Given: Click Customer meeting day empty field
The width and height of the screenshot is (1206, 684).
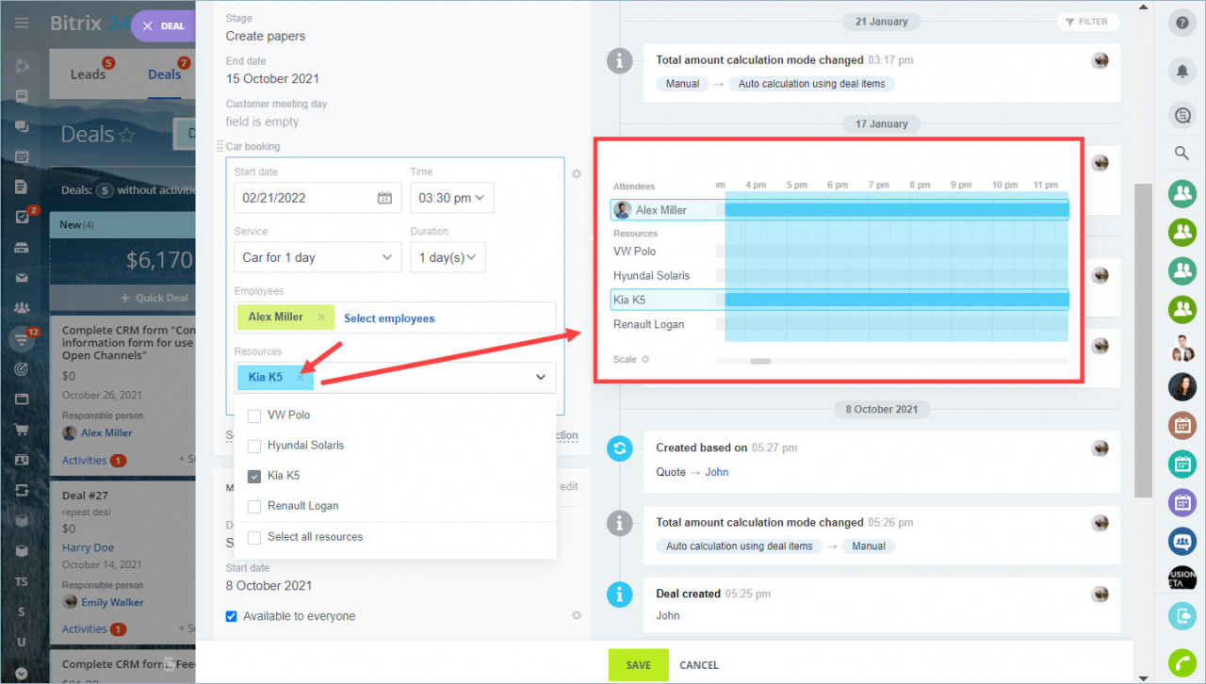Looking at the screenshot, I should coord(262,122).
